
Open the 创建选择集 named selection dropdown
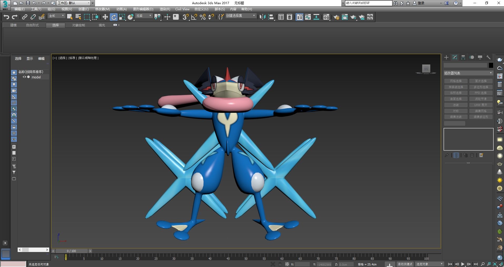[x=241, y=16]
